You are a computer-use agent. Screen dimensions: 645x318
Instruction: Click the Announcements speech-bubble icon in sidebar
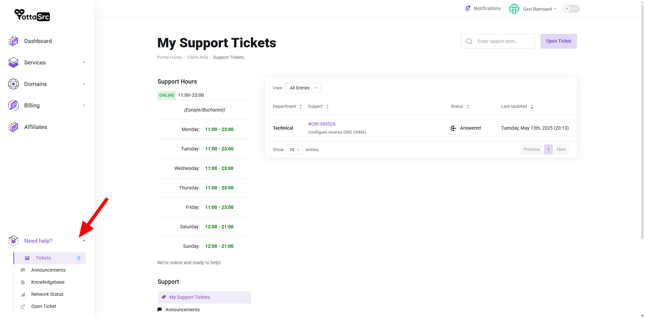coord(23,270)
